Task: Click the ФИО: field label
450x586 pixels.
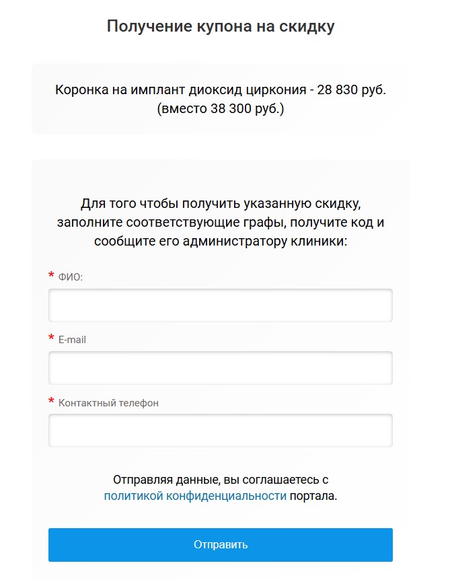Action: pos(70,277)
